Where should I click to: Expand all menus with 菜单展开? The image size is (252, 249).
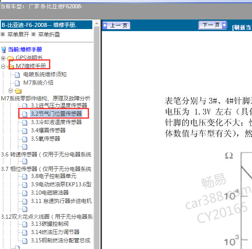pyautogui.click(x=18, y=34)
